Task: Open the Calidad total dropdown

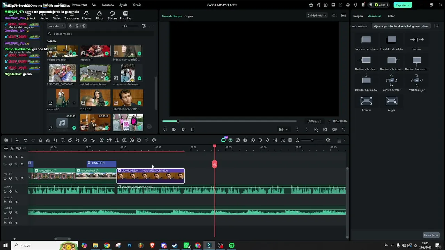Action: (x=317, y=16)
